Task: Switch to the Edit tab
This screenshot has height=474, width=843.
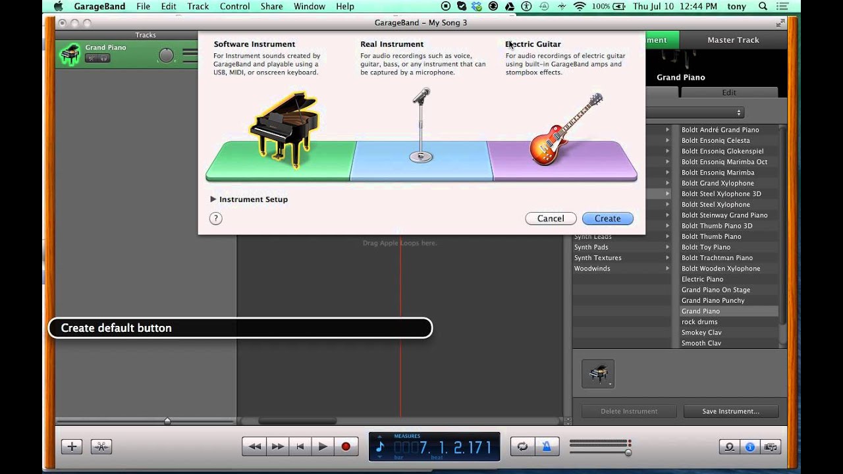Action: click(x=729, y=93)
